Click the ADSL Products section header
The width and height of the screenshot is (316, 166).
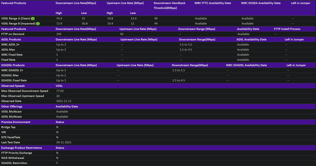tap(11, 40)
